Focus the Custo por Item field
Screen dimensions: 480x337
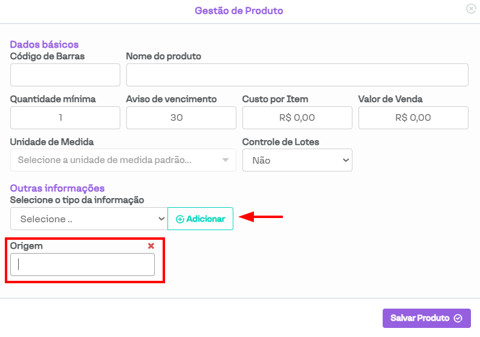[x=297, y=118]
